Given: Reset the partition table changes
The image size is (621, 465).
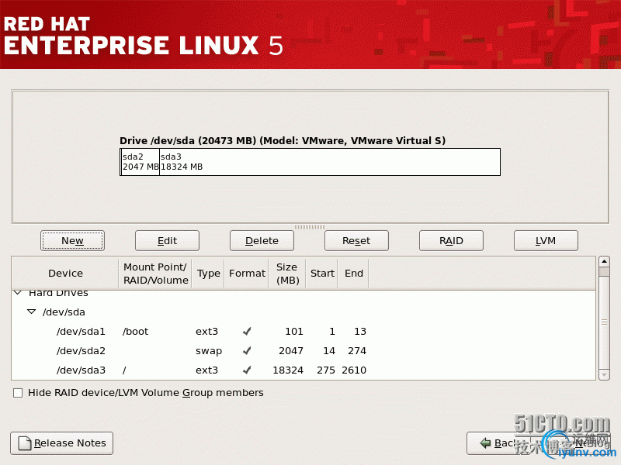Looking at the screenshot, I should [356, 241].
